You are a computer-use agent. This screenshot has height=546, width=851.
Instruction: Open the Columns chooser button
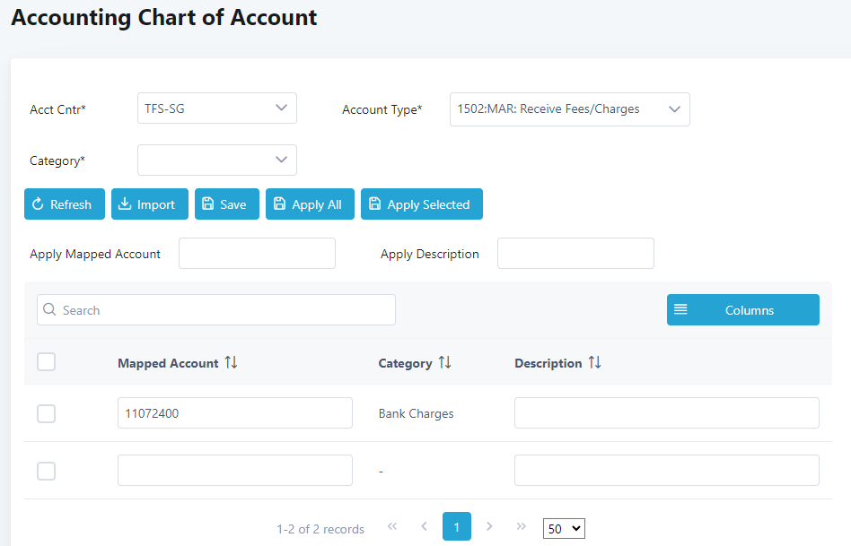(743, 309)
